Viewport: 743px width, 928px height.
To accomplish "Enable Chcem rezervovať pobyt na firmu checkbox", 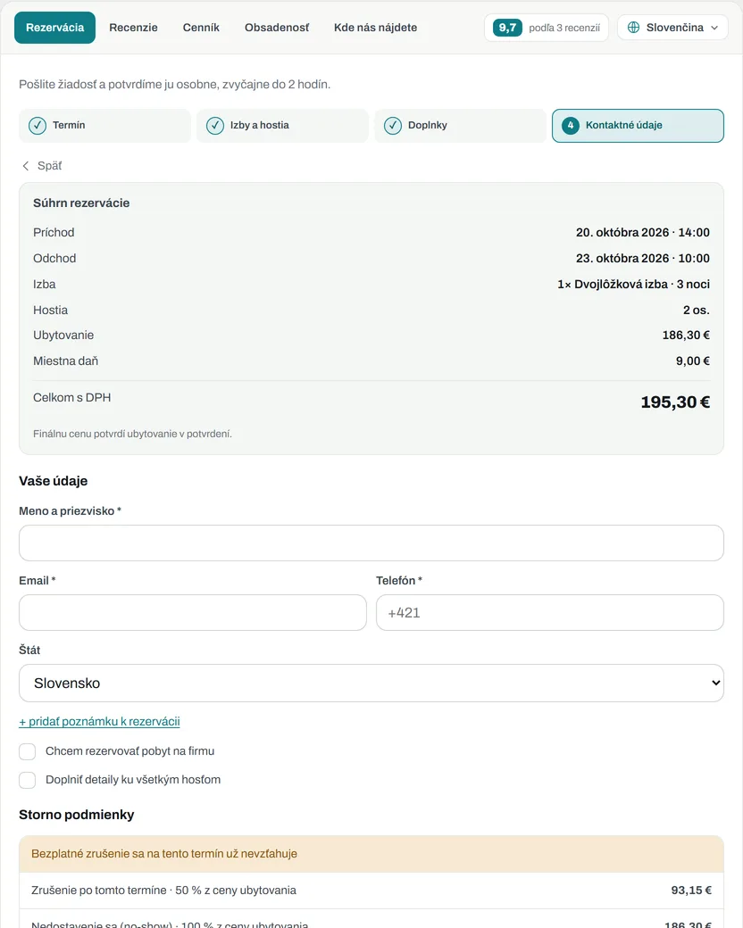I will (x=28, y=751).
